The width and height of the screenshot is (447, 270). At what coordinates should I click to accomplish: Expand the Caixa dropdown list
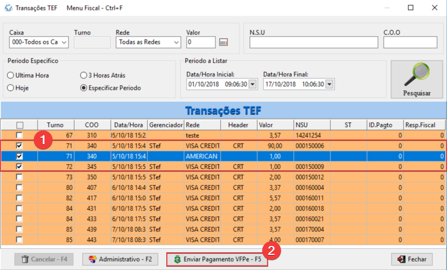(64, 42)
